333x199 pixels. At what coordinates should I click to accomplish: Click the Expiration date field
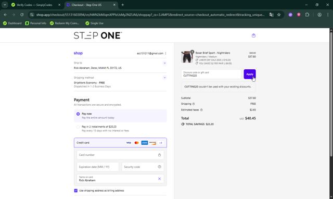[98, 167]
